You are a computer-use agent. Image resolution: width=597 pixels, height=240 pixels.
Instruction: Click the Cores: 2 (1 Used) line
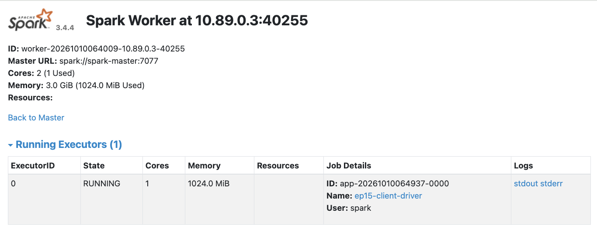[x=42, y=73]
